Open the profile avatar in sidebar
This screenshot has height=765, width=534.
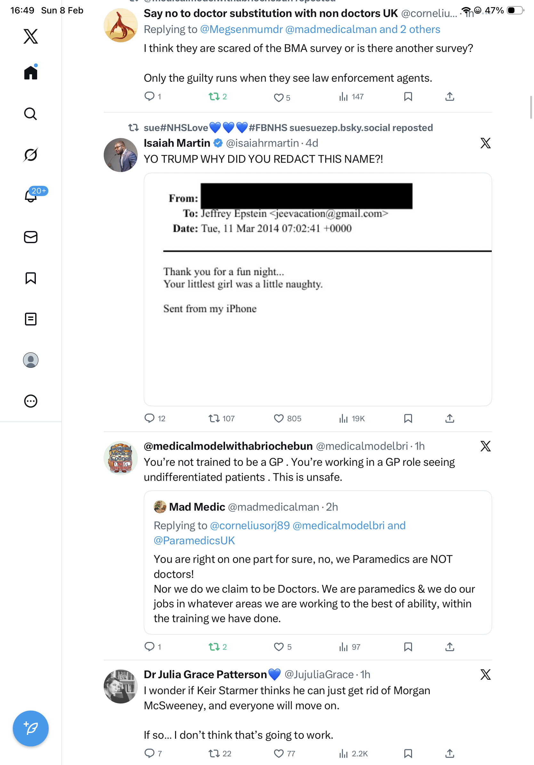(31, 360)
